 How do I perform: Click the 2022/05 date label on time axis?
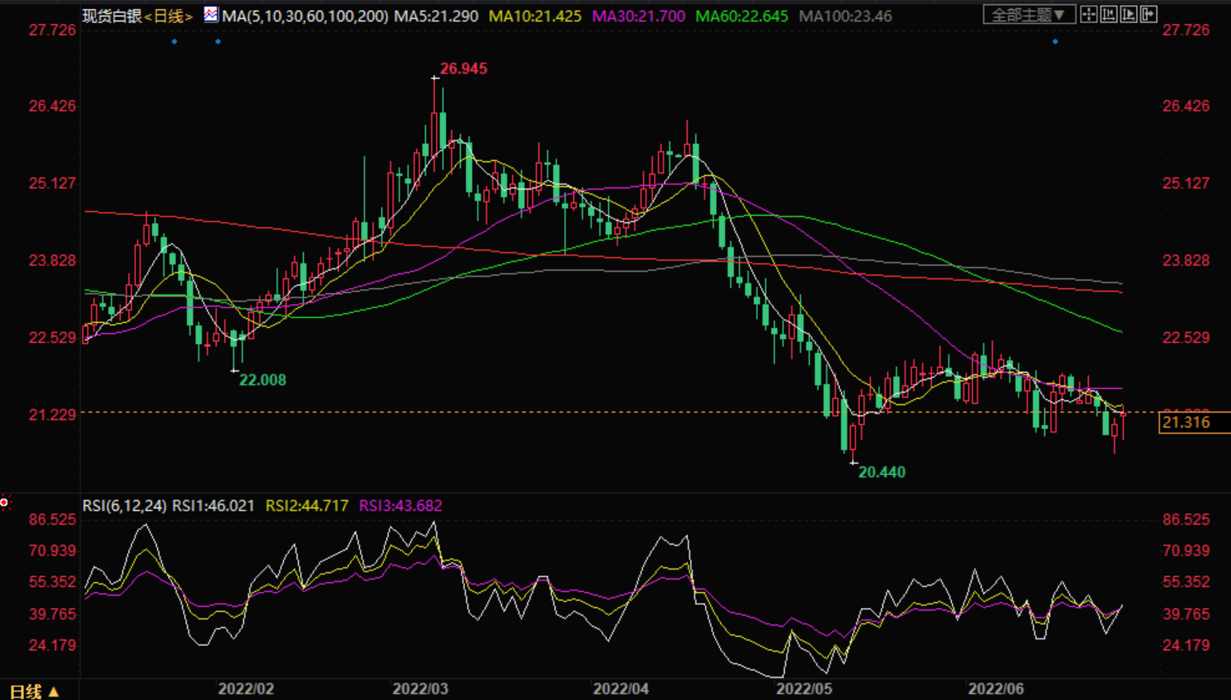[804, 689]
